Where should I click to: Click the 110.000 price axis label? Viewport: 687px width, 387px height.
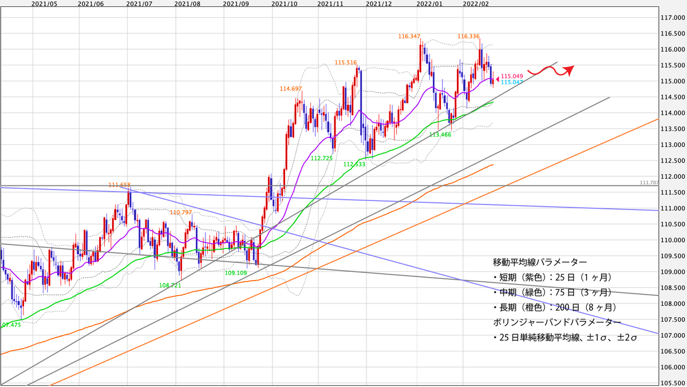[672, 240]
